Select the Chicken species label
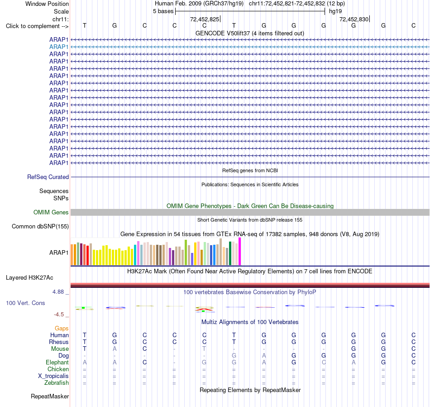 tap(58, 369)
